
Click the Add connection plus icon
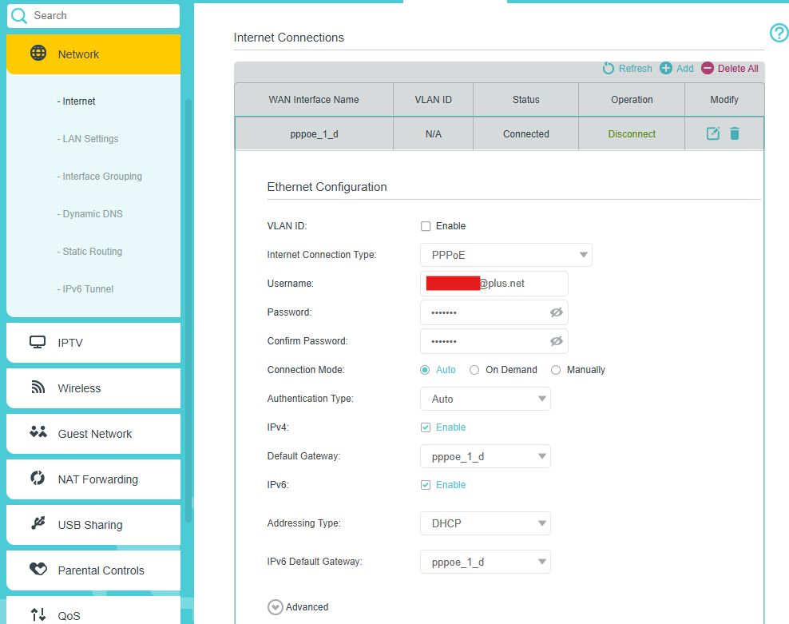(666, 69)
